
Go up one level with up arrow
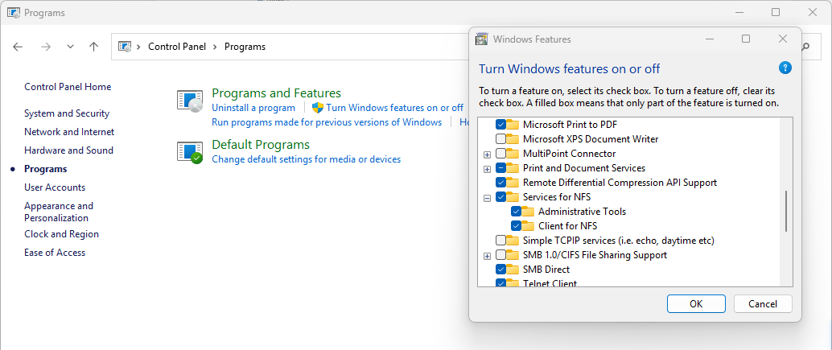point(94,47)
